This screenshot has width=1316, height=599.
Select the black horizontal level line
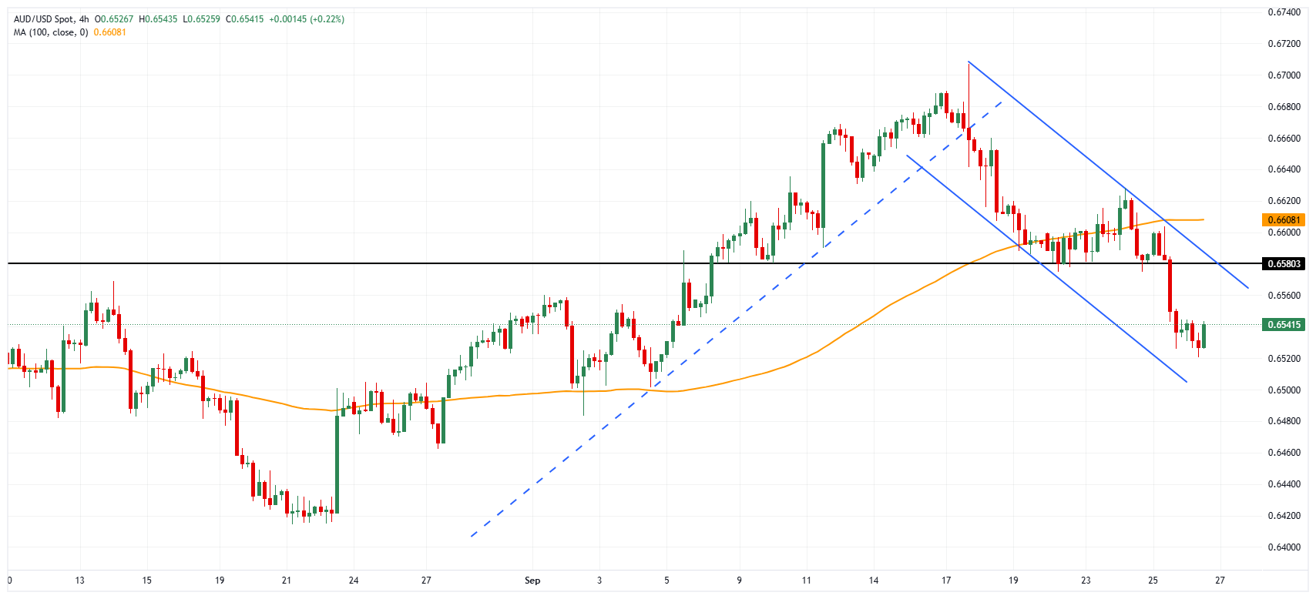[308, 263]
